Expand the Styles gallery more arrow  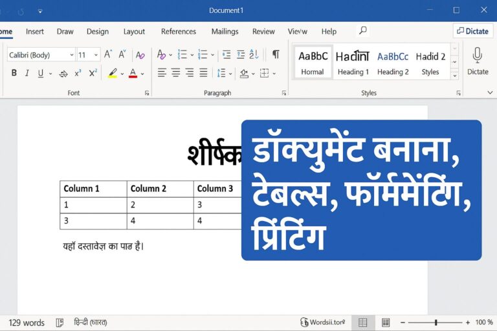point(455,76)
